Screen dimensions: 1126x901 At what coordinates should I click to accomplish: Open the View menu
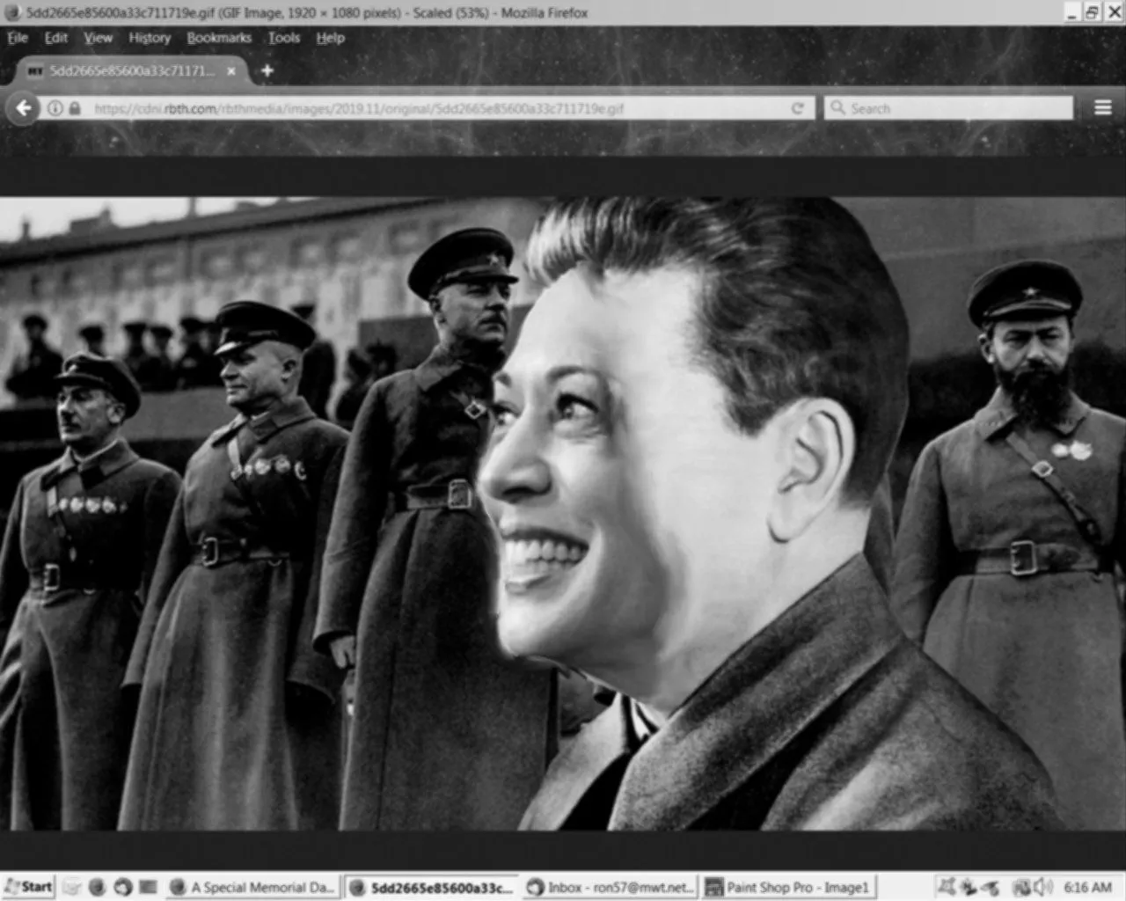(x=98, y=38)
